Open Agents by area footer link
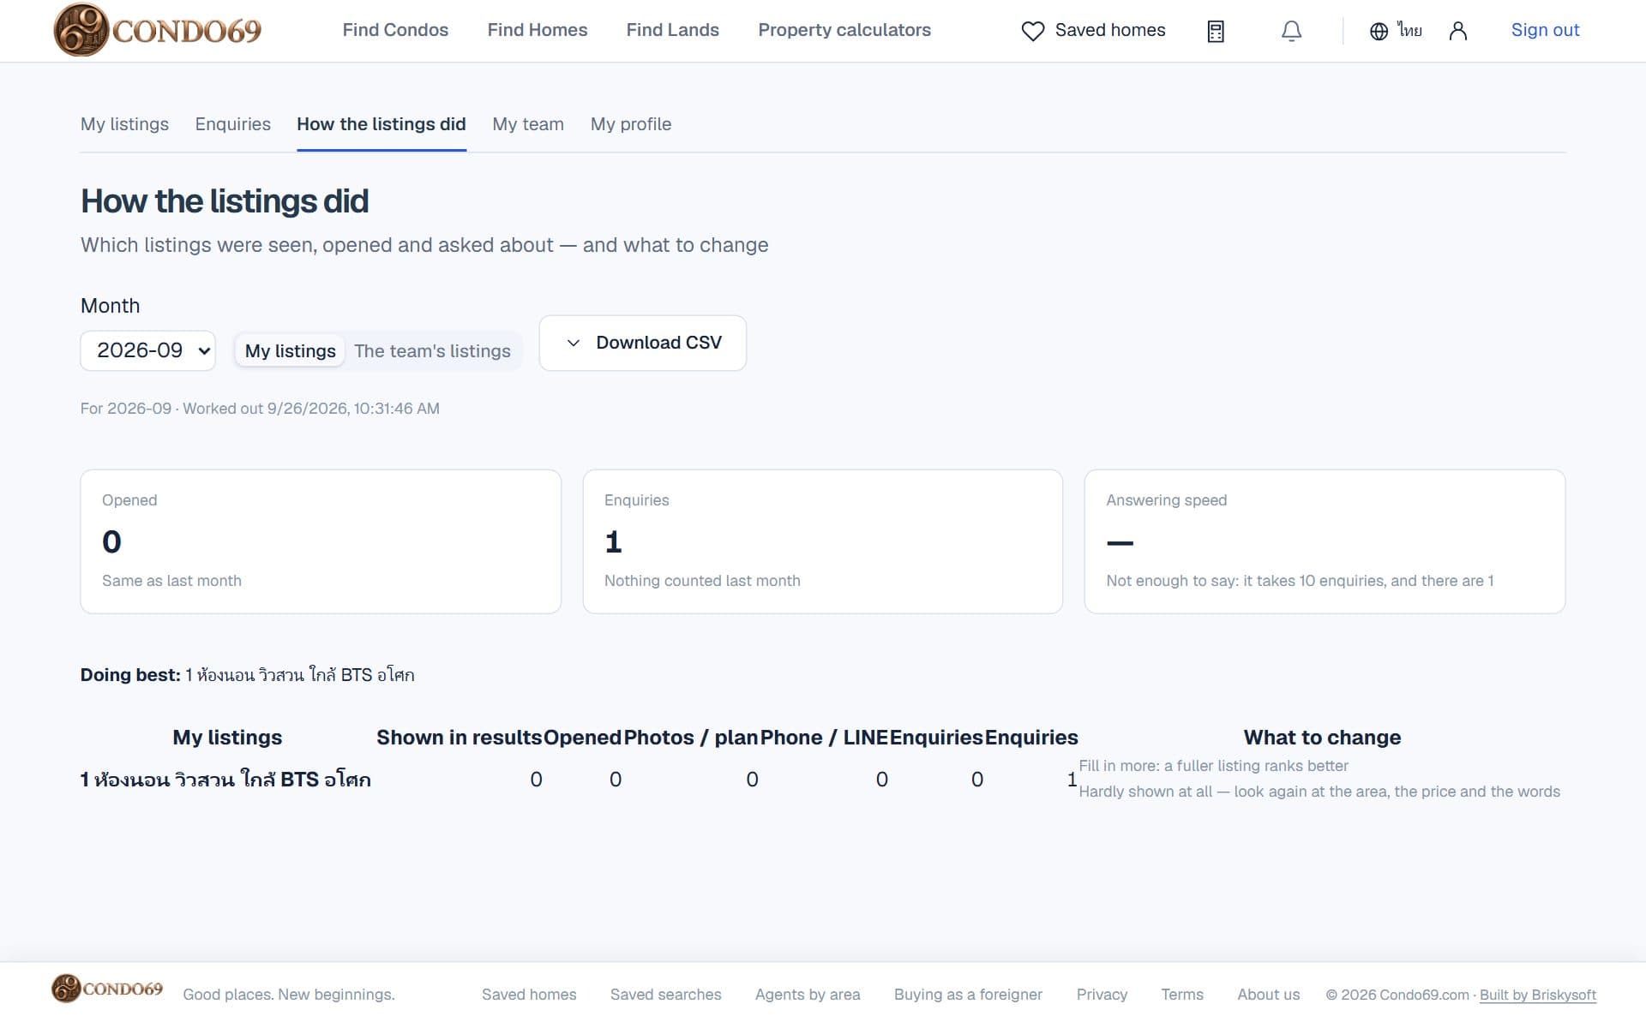The image size is (1646, 1028). coord(808,995)
